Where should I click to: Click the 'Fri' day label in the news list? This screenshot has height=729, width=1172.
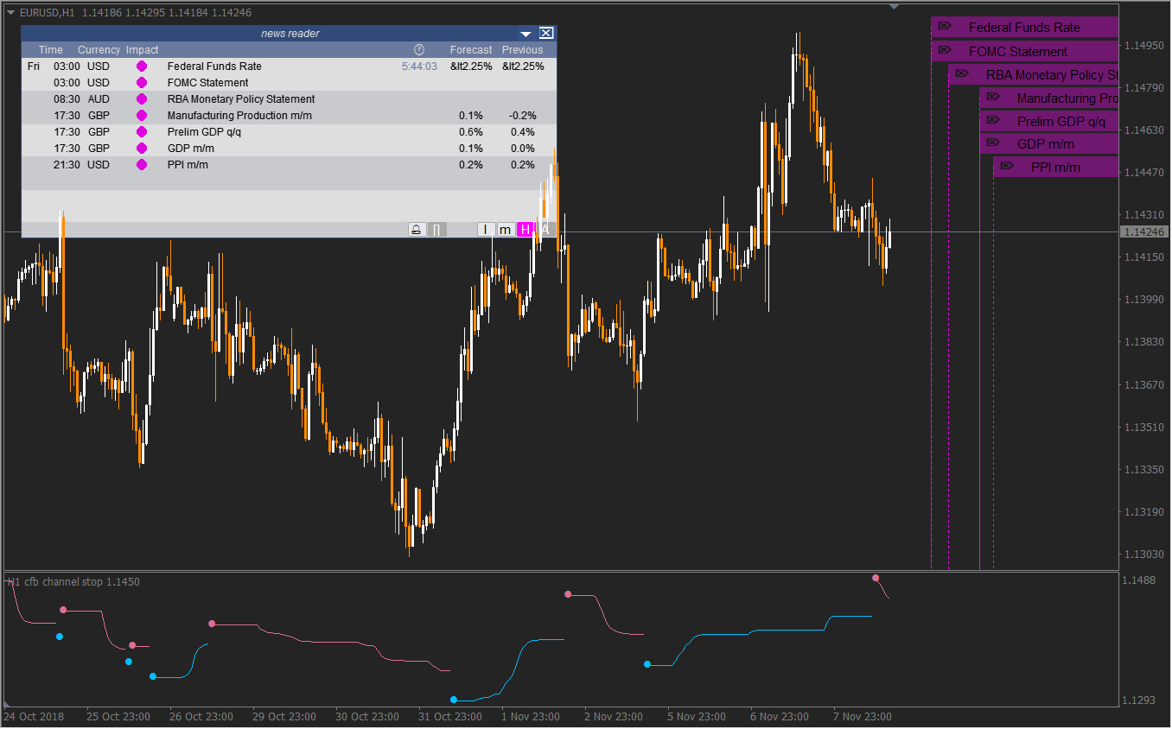(x=34, y=67)
